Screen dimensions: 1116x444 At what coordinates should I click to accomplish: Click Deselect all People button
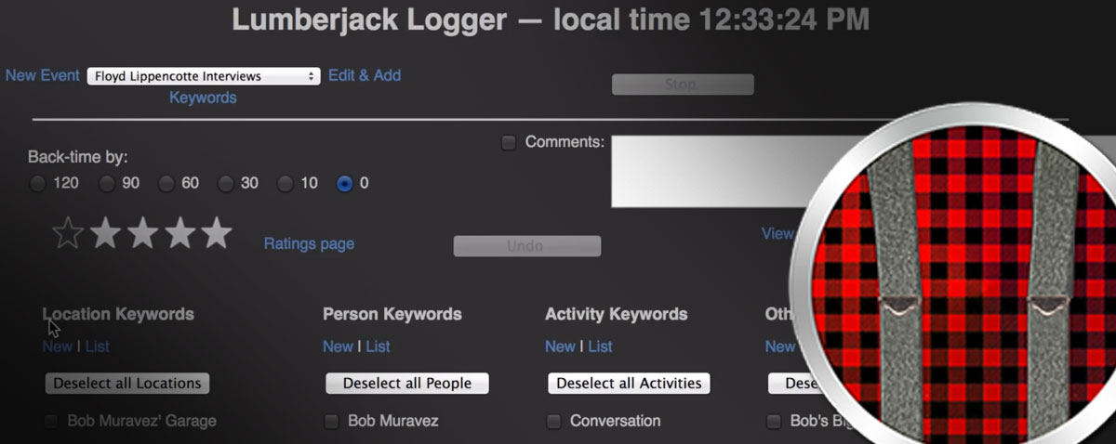[x=407, y=384]
